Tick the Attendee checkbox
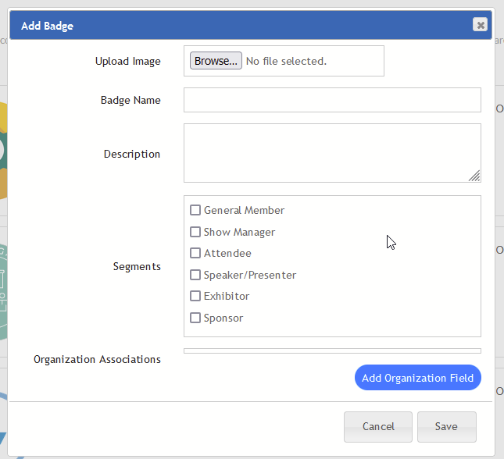Screen dimensions: 504x459 click(195, 253)
